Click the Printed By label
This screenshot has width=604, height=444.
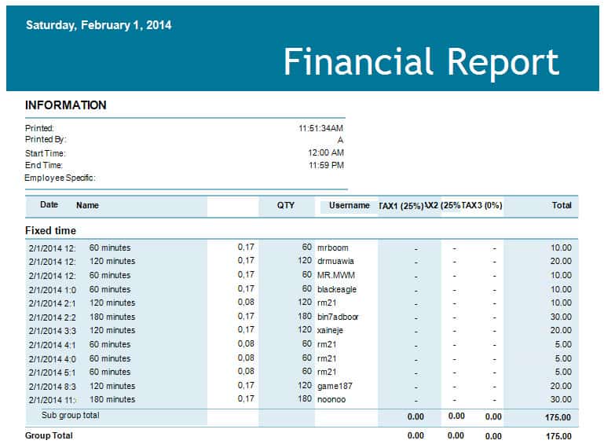(46, 140)
